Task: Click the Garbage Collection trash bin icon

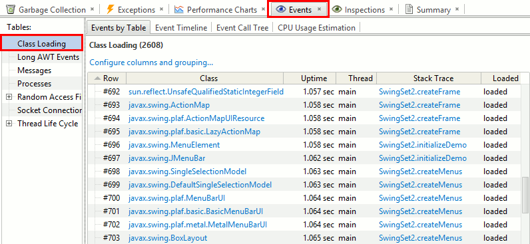Action: pyautogui.click(x=11, y=9)
